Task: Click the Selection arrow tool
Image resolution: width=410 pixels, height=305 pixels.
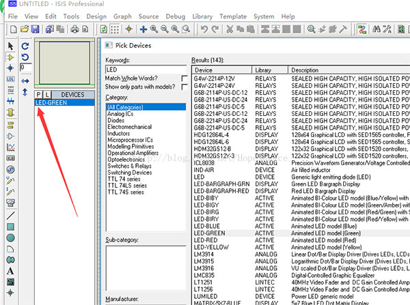Action: pos(10,46)
